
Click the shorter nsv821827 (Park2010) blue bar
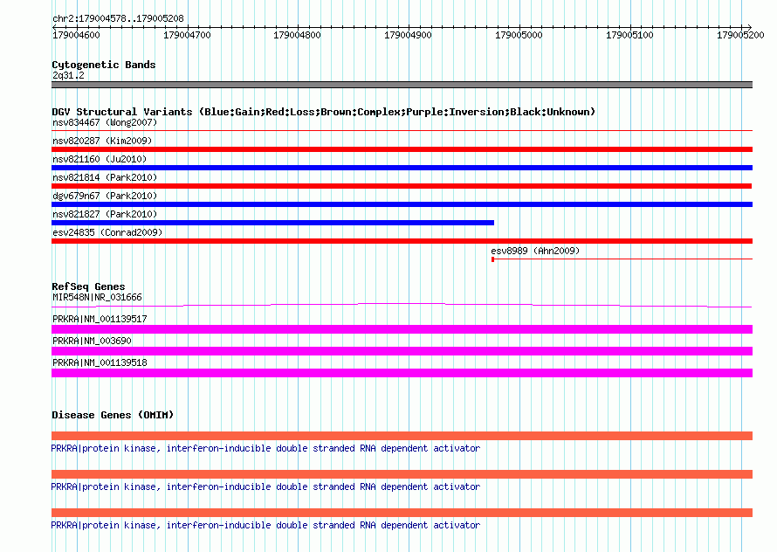(272, 223)
